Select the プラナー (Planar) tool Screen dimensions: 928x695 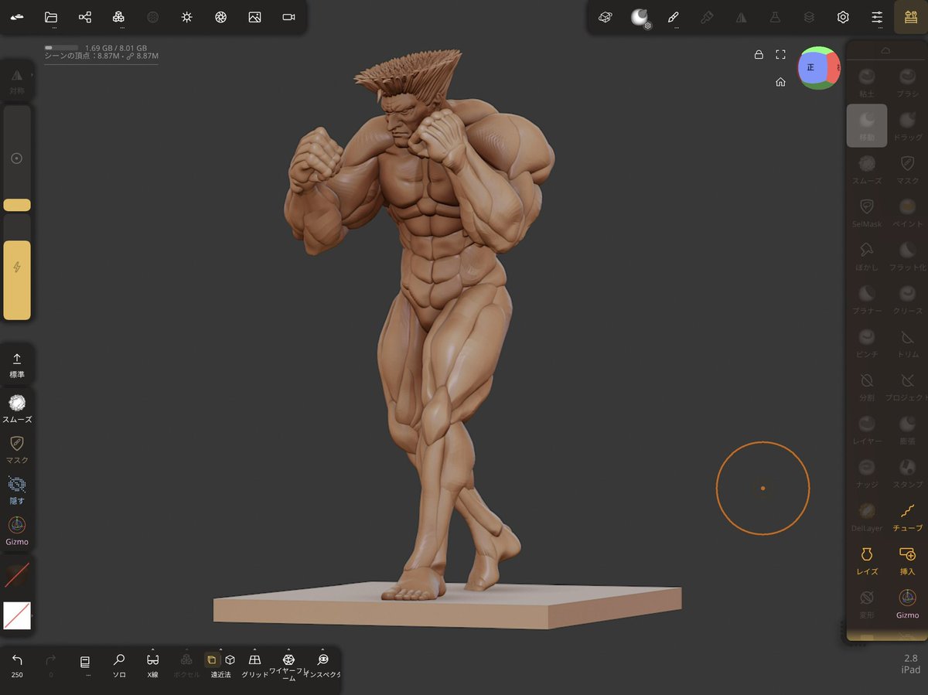(x=867, y=299)
